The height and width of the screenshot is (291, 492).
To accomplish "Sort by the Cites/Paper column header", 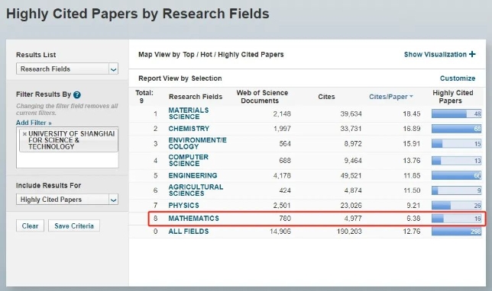I will coord(390,97).
